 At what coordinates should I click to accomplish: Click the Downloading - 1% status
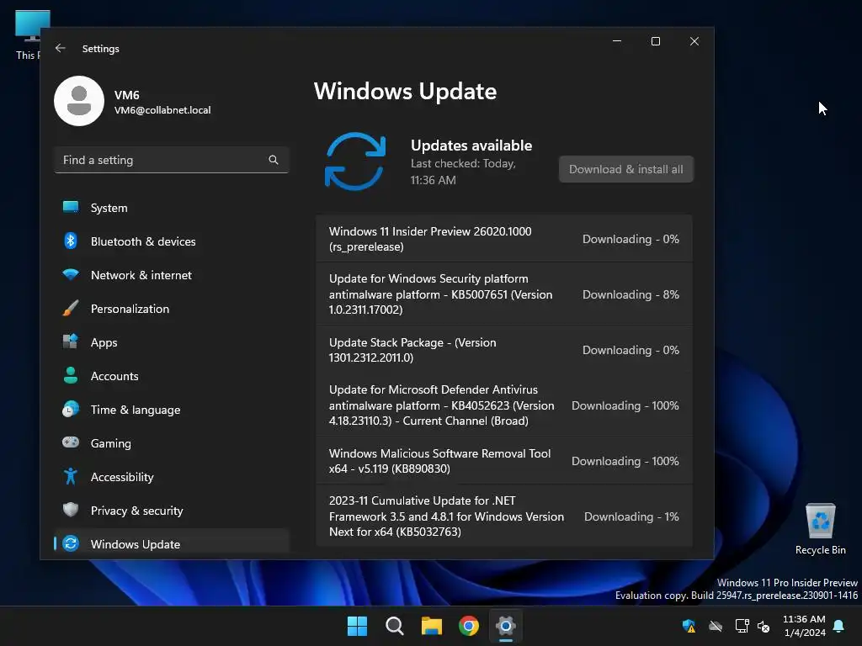coord(631,516)
